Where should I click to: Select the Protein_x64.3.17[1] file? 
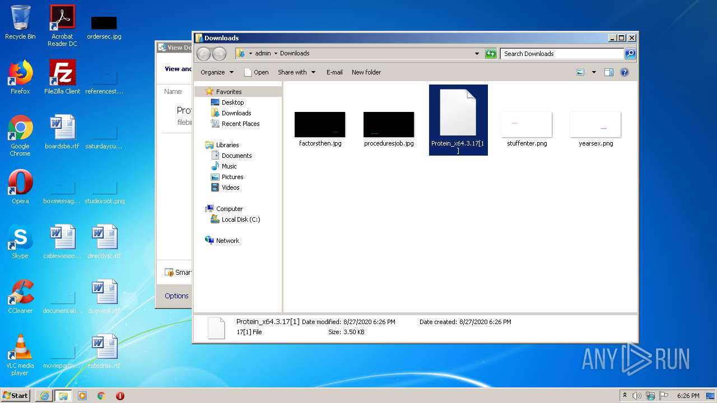(458, 120)
